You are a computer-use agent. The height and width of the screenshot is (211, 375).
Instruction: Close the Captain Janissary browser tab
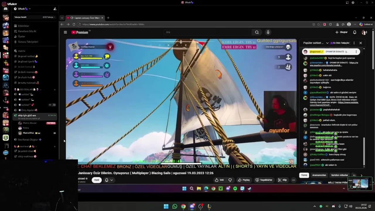point(102,18)
